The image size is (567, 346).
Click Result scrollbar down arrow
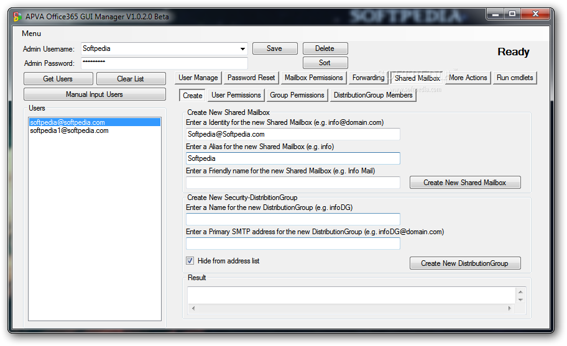[x=520, y=300]
